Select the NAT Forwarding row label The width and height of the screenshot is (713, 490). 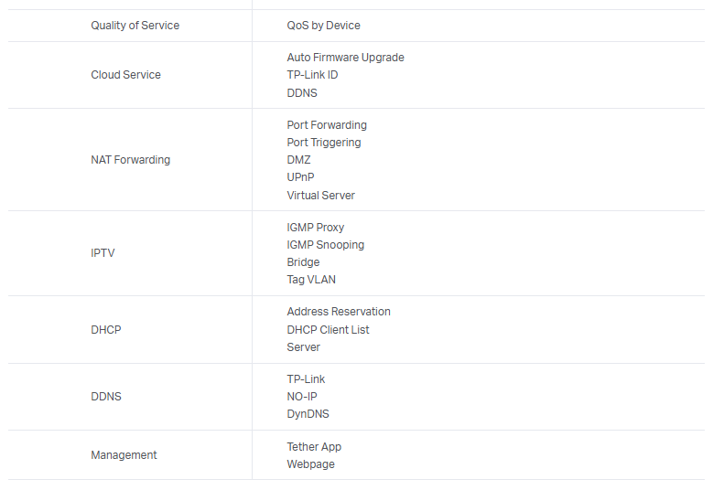point(130,160)
